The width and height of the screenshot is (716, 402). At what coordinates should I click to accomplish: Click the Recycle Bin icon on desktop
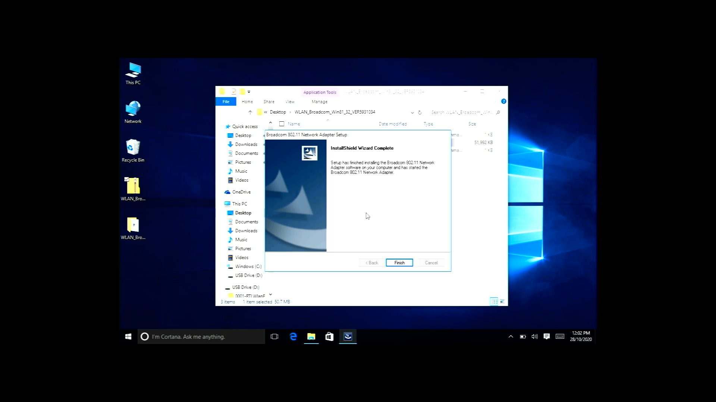(133, 150)
